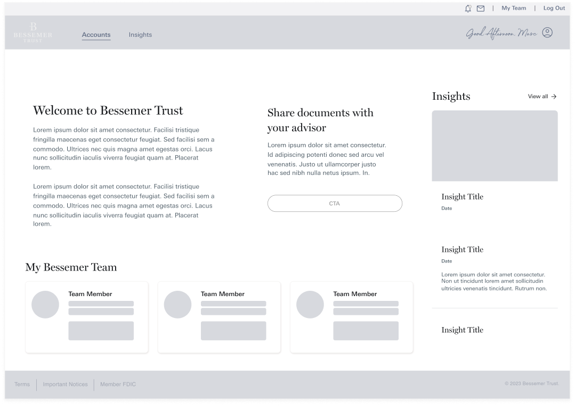Viewport: 575px width, 406px height.
Task: Click the 'Id adipiscing potenti donec' paragraph
Action: [x=327, y=159]
